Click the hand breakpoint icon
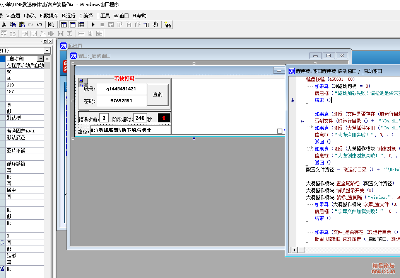400x278 pixels. [x=156, y=24]
